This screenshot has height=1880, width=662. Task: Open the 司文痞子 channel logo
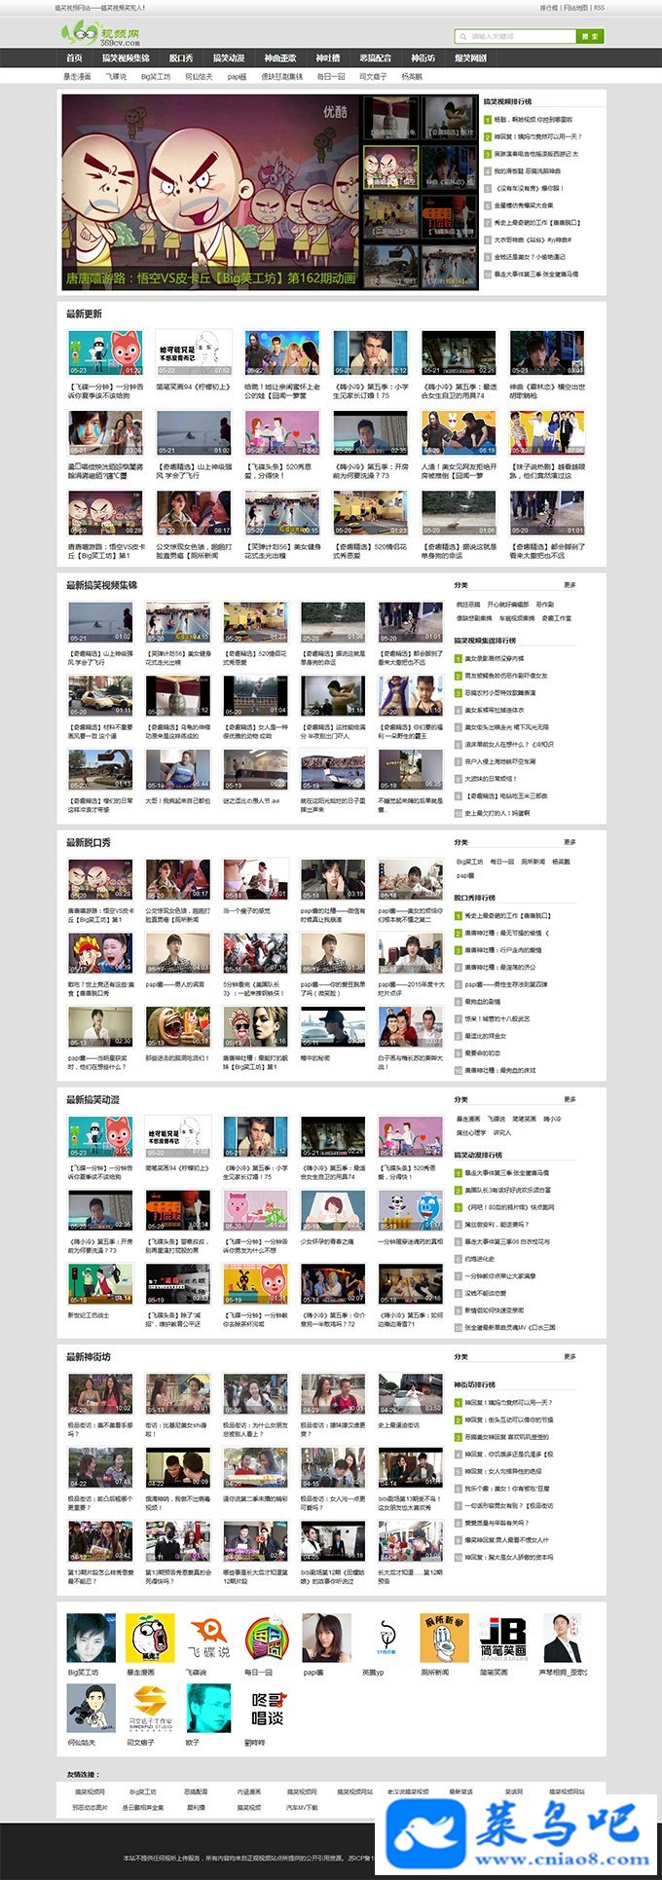pos(150,1708)
